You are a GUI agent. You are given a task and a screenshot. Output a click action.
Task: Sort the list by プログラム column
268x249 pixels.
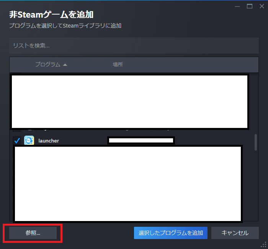pyautogui.click(x=47, y=65)
